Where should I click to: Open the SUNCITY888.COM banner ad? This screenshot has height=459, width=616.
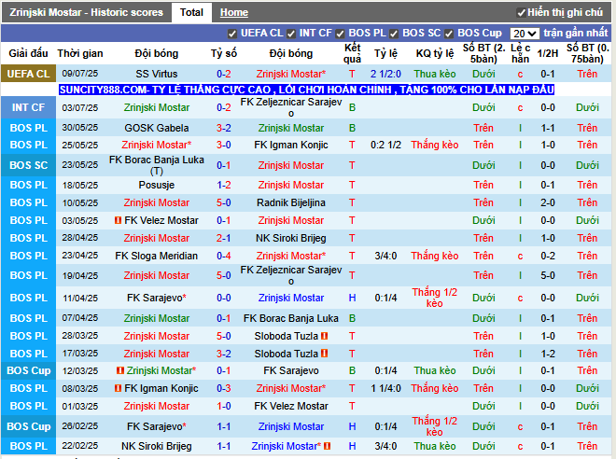pyautogui.click(x=306, y=90)
